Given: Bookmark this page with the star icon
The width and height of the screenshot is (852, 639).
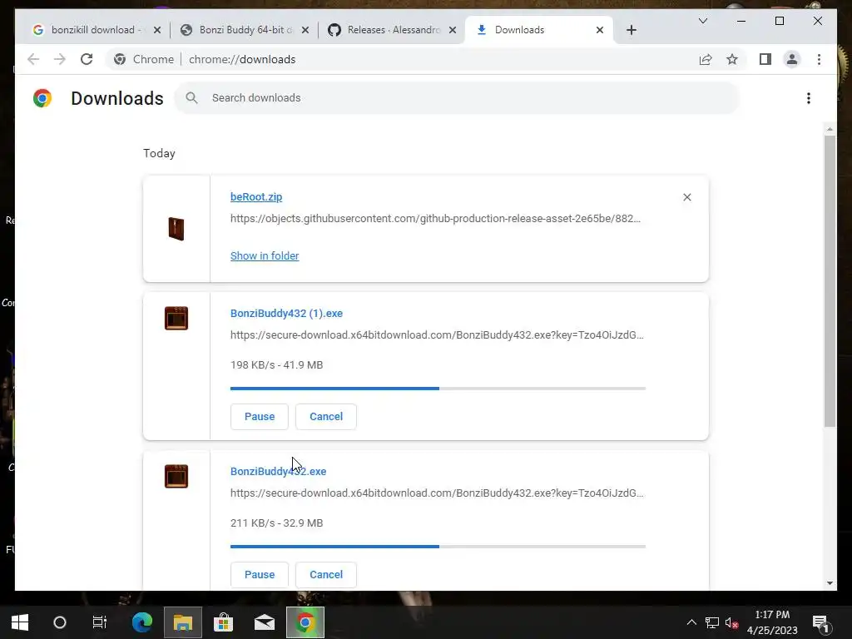Looking at the screenshot, I should coord(732,59).
